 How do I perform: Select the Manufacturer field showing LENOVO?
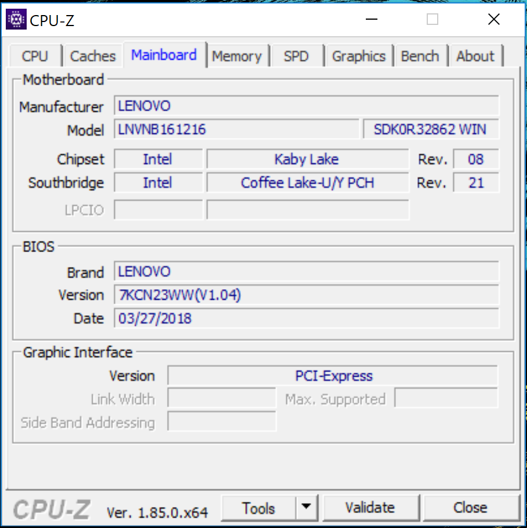point(307,105)
